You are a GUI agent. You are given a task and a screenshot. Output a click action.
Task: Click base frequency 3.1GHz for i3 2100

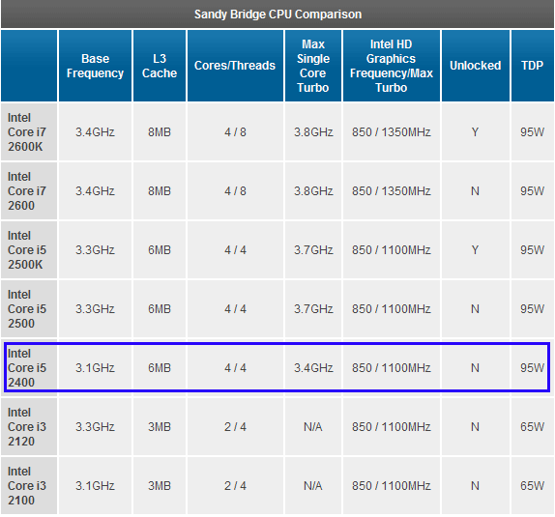pos(95,486)
